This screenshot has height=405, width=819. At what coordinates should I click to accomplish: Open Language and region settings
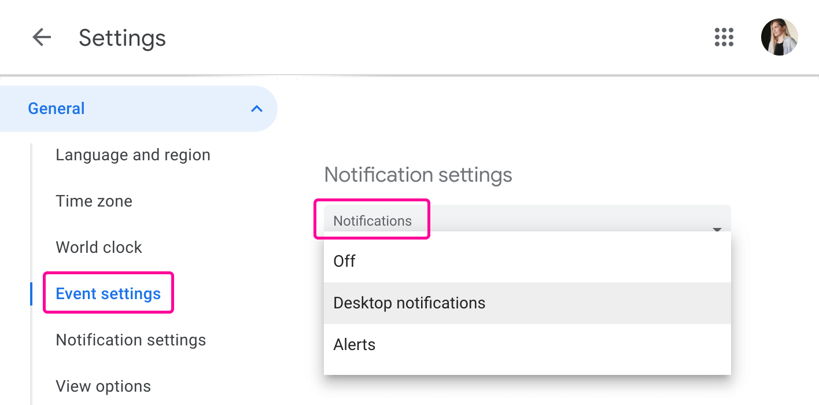click(x=133, y=154)
